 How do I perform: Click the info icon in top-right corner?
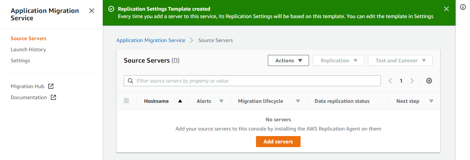pos(463,7)
